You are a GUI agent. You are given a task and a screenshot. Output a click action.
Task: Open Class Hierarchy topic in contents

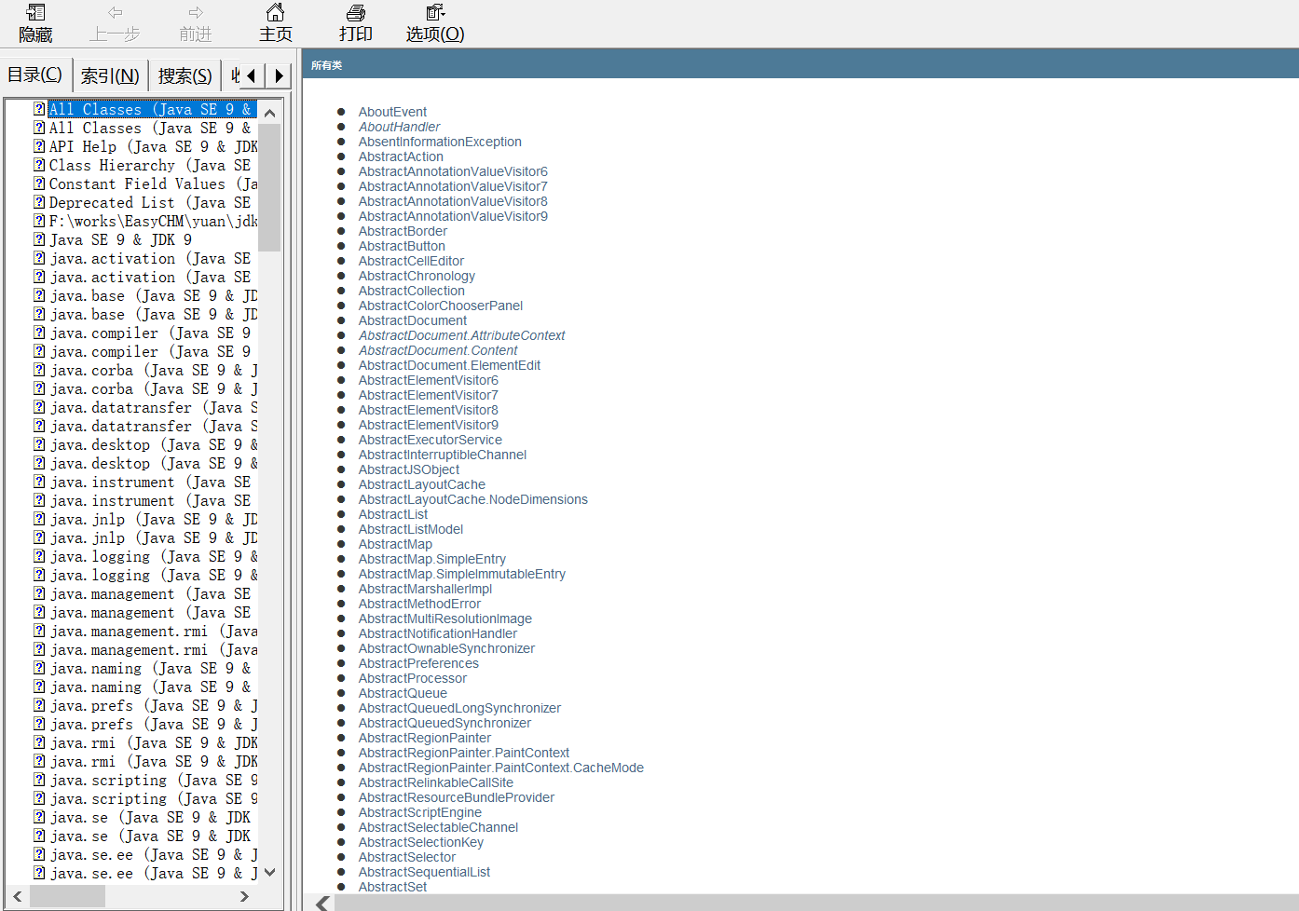pos(149,165)
